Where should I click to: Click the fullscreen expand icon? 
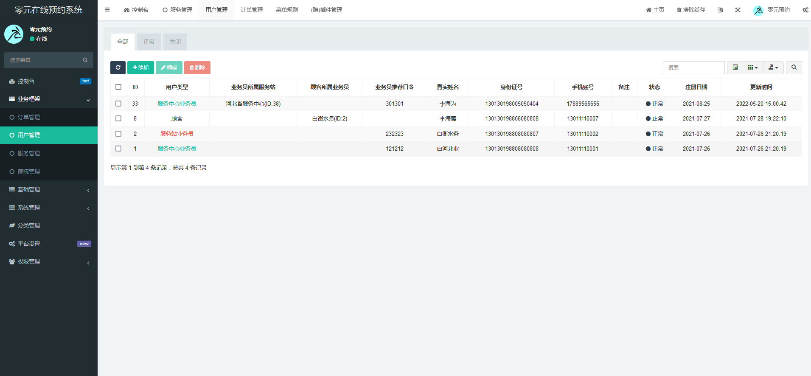coord(738,10)
